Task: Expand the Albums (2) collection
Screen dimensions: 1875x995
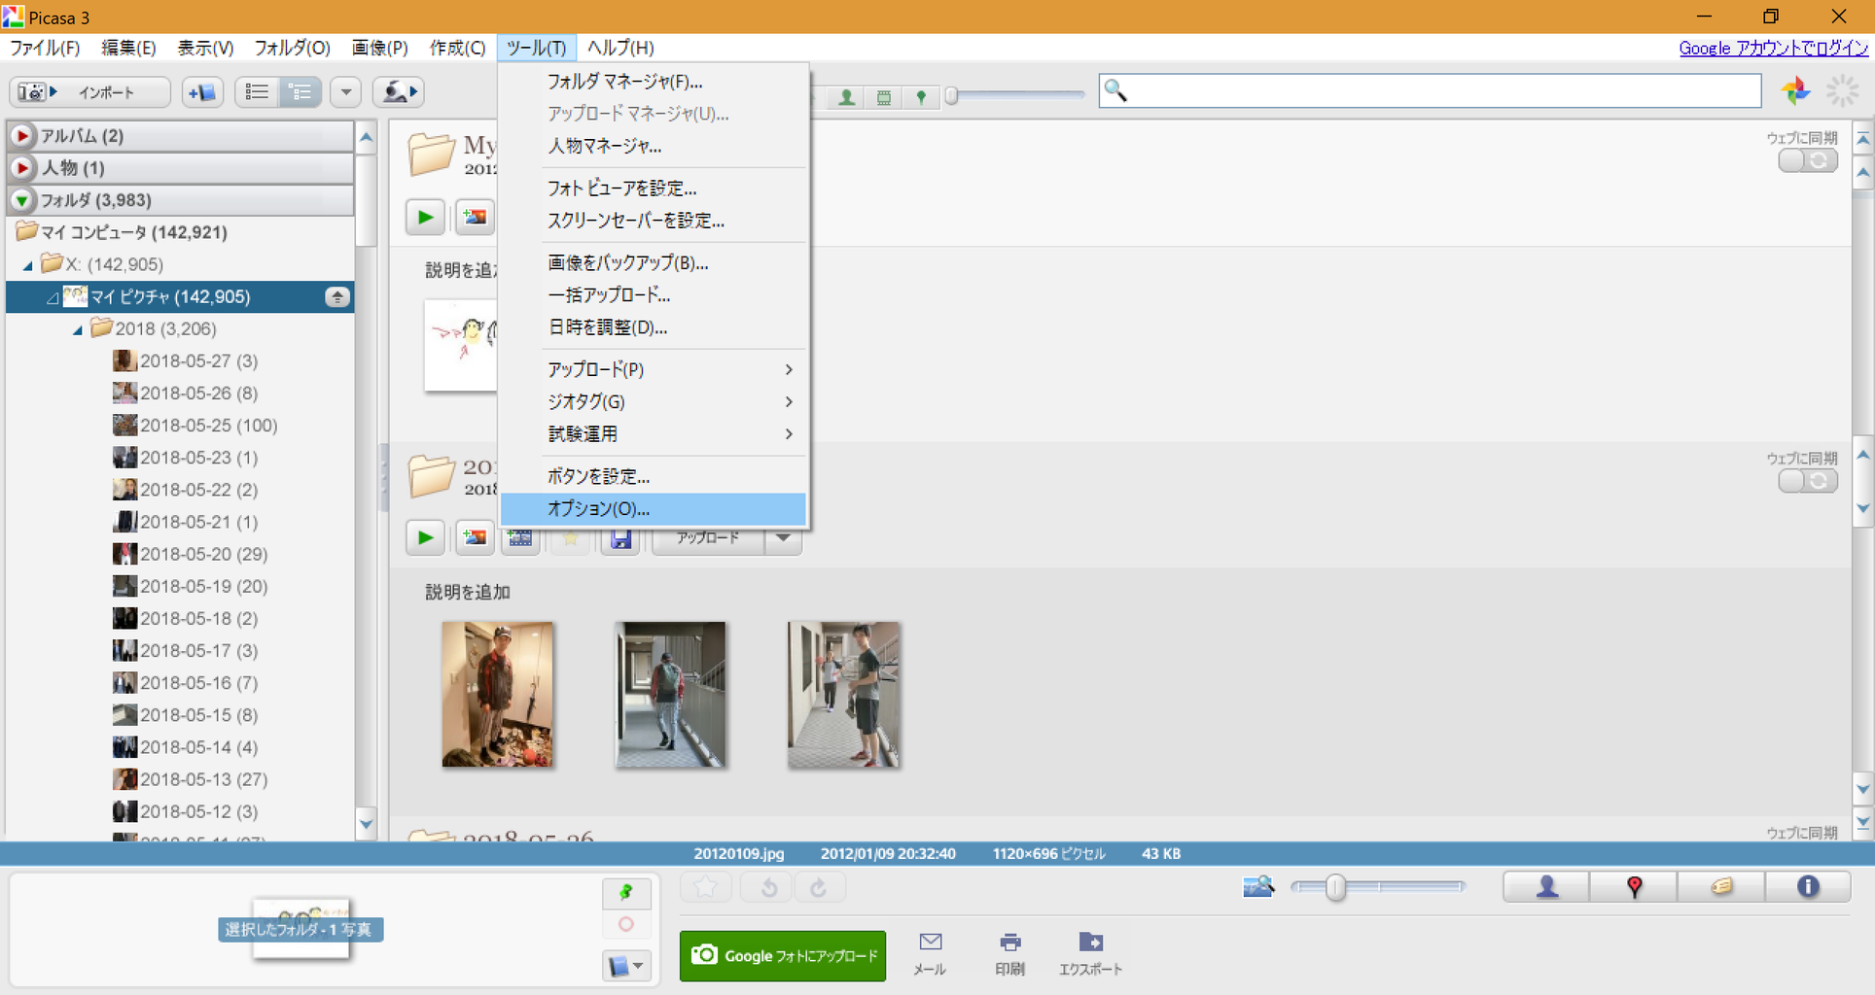Action: click(21, 135)
